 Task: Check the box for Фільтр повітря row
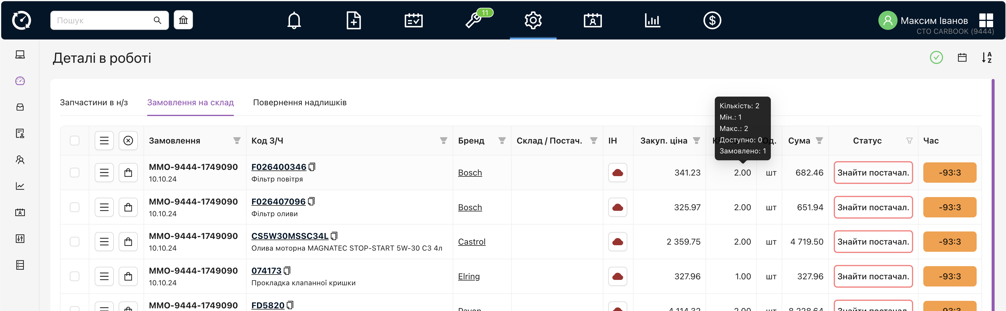[75, 173]
